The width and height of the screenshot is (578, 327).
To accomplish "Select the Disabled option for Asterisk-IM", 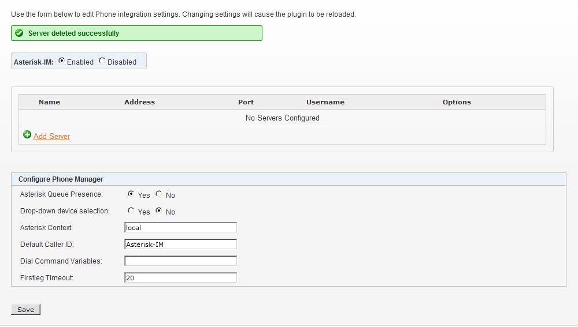I will pyautogui.click(x=102, y=61).
